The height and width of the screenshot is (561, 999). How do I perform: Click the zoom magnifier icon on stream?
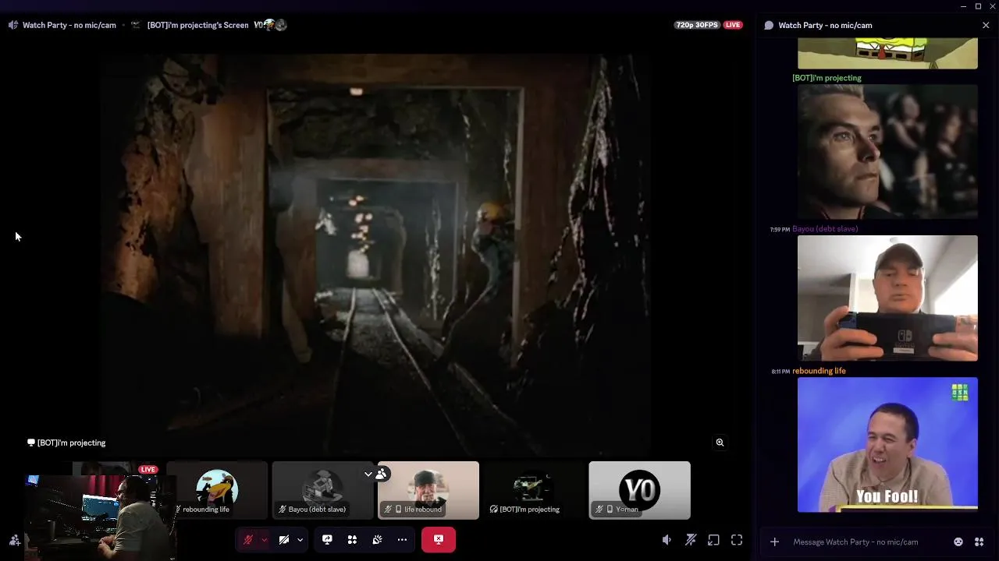[x=720, y=443]
